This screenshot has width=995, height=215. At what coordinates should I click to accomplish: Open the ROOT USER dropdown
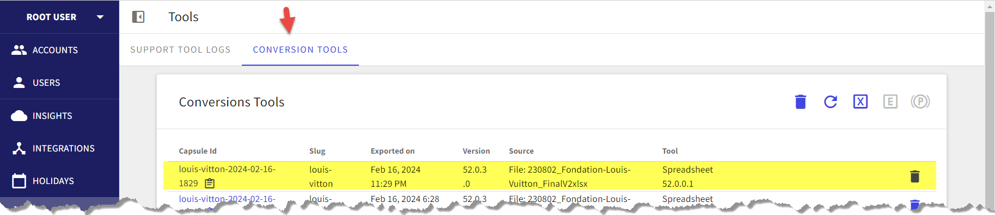(x=100, y=17)
